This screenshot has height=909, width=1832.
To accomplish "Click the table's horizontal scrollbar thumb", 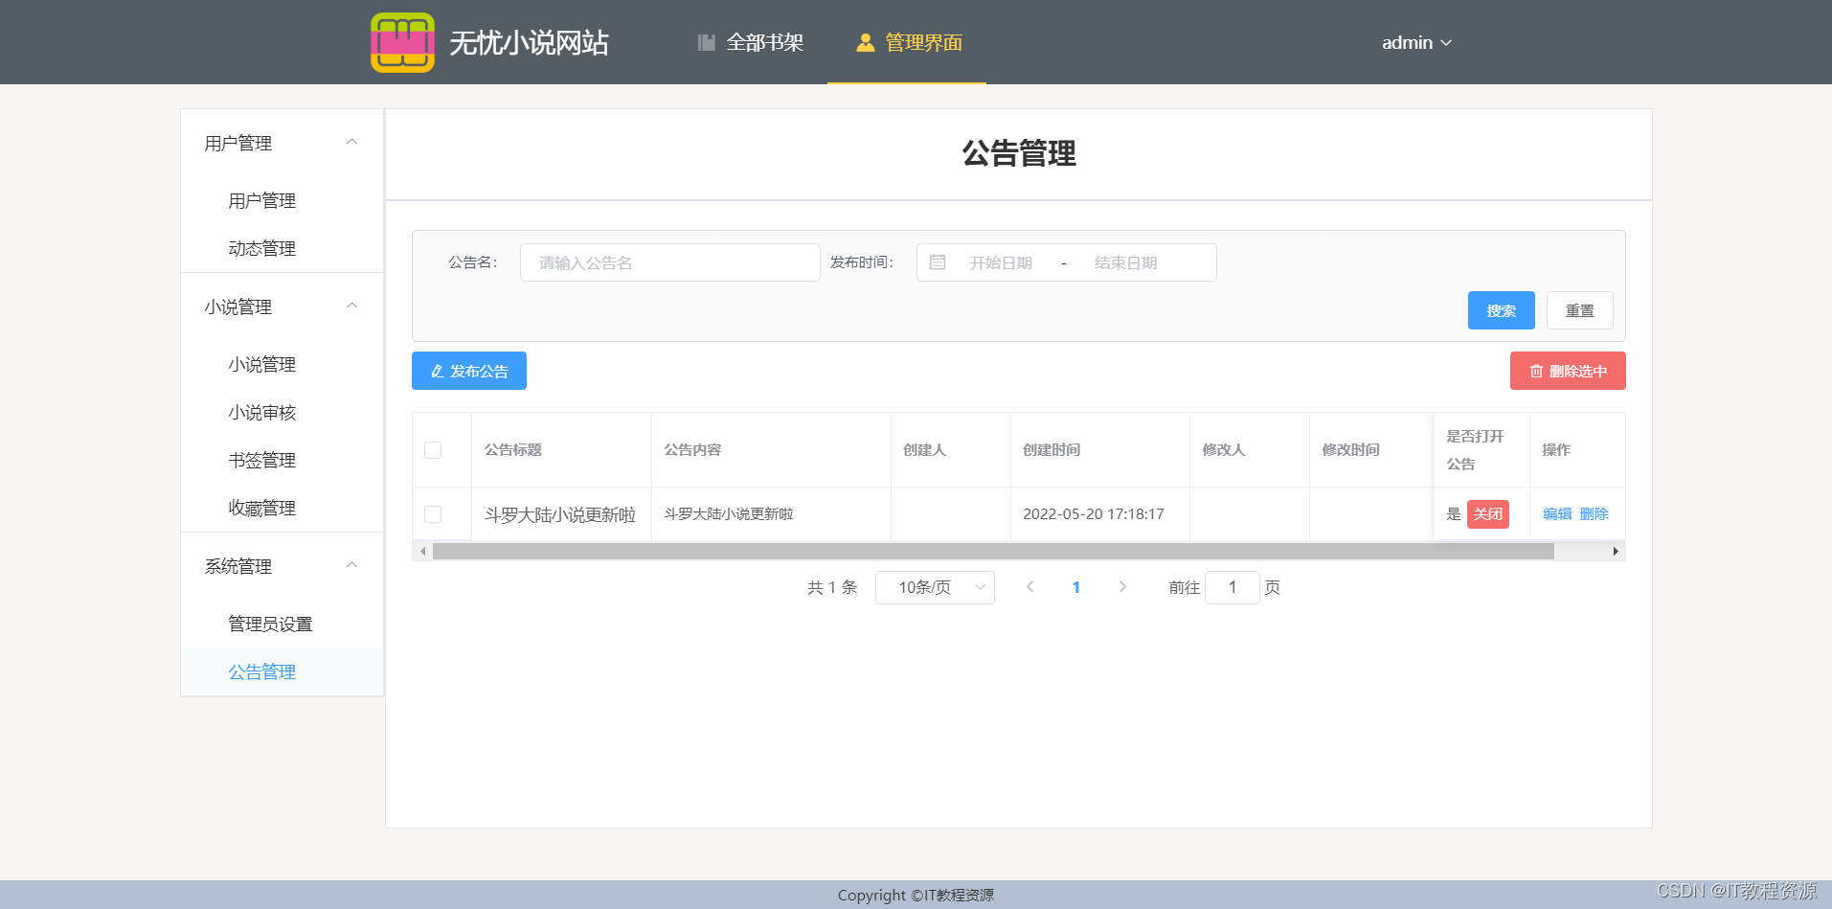I will coord(993,551).
